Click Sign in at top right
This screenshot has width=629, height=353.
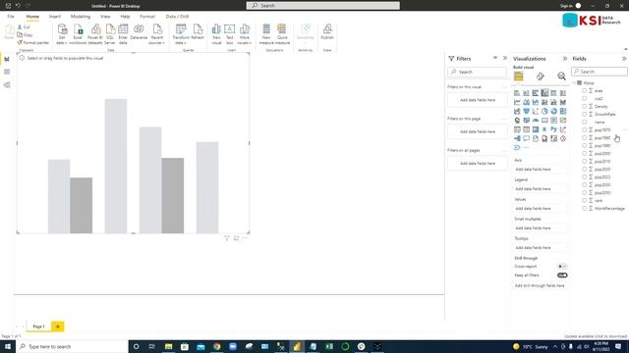566,6
